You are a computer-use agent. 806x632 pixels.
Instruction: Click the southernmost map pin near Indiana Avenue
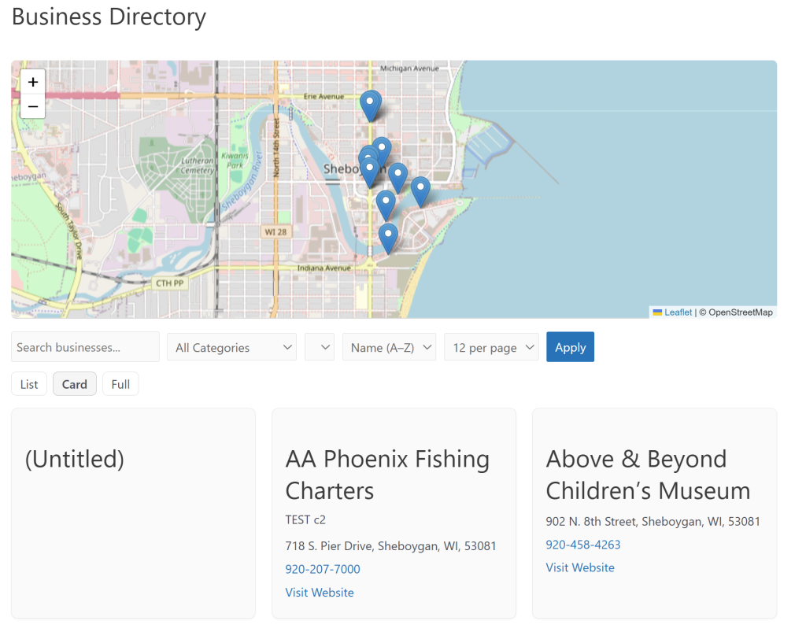(x=387, y=235)
